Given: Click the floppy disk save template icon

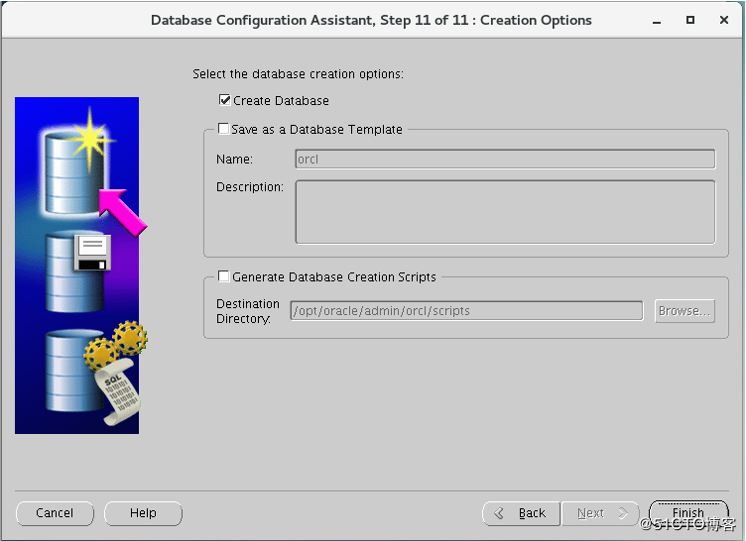Looking at the screenshot, I should [x=93, y=253].
